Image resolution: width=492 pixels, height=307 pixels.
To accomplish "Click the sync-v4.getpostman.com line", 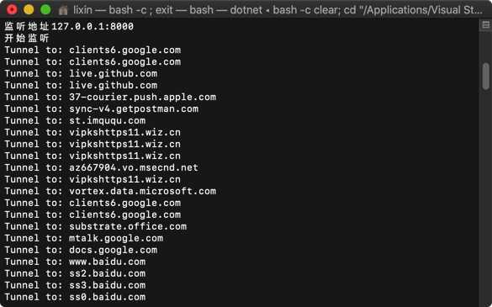I will 102,109.
